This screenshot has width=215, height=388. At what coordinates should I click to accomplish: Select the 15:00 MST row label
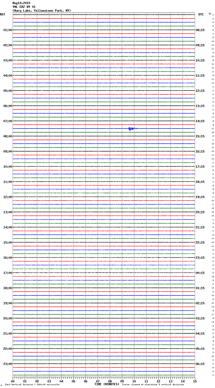[8, 243]
